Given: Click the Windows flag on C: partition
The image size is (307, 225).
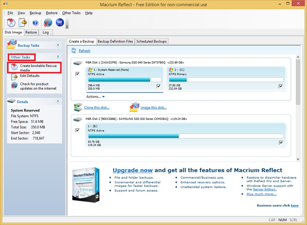Looking at the screenshot, I should [x=171, y=70].
